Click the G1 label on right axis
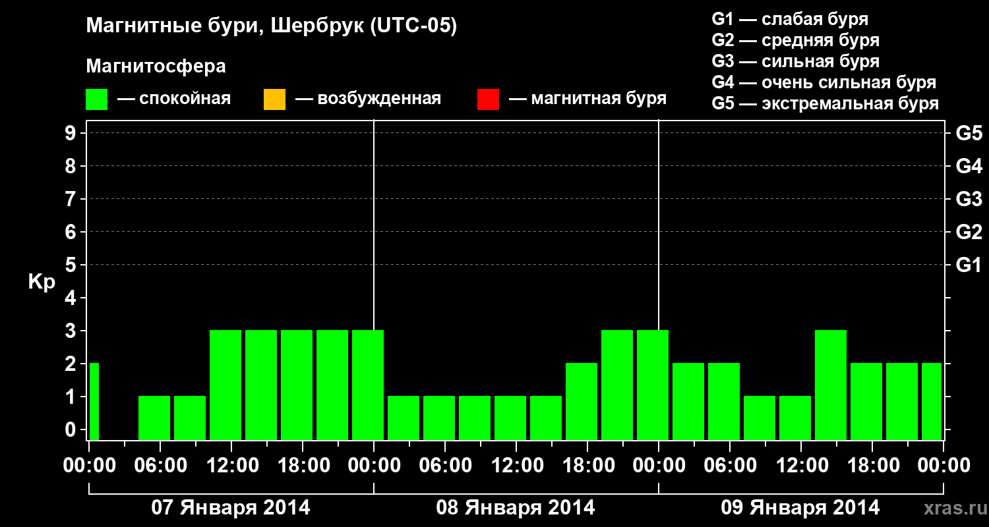The image size is (989, 527). [x=969, y=265]
